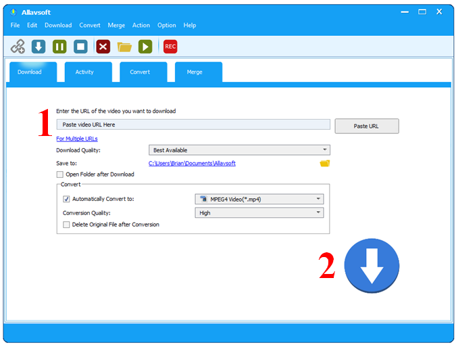Click the green play toolbar icon
The image size is (456, 345).
(x=145, y=47)
